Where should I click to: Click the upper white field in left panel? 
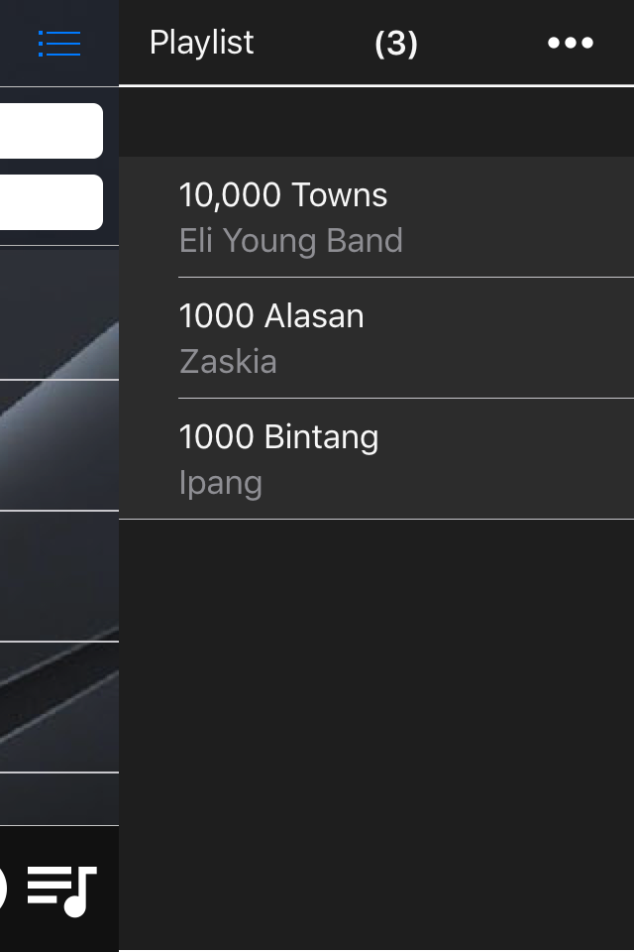52,131
